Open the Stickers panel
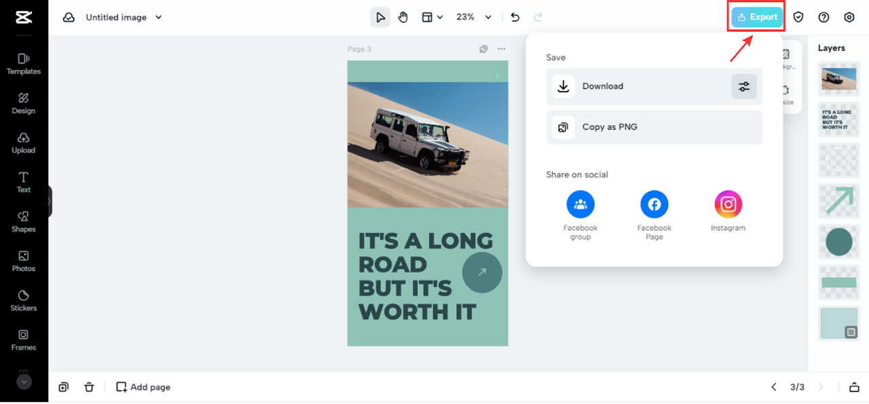This screenshot has height=404, width=869. (24, 300)
